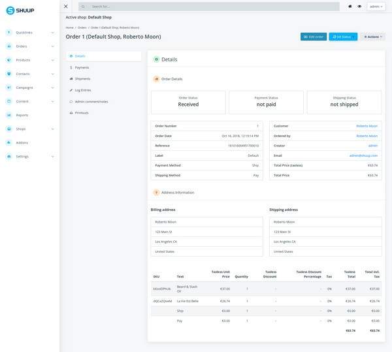The height and width of the screenshot is (352, 392).
Task: Click the Shuup logo icon
Action: [x=10, y=10]
